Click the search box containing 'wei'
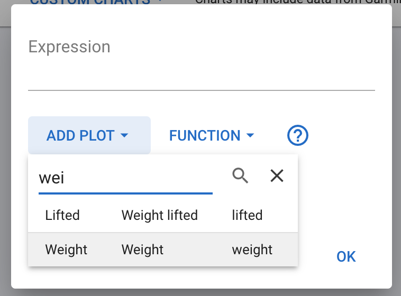The height and width of the screenshot is (296, 401). click(125, 178)
